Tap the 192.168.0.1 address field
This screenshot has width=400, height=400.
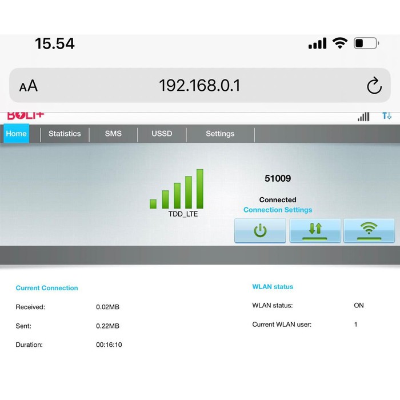tap(199, 86)
